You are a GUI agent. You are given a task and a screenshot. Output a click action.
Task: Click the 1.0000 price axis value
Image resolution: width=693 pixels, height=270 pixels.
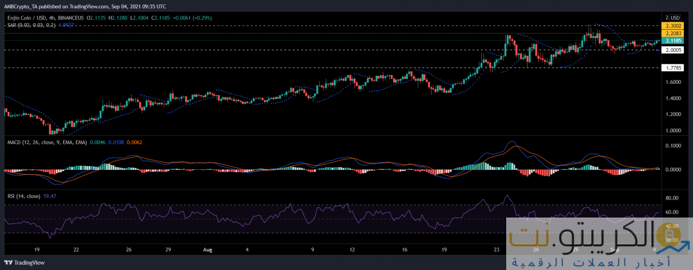point(673,130)
